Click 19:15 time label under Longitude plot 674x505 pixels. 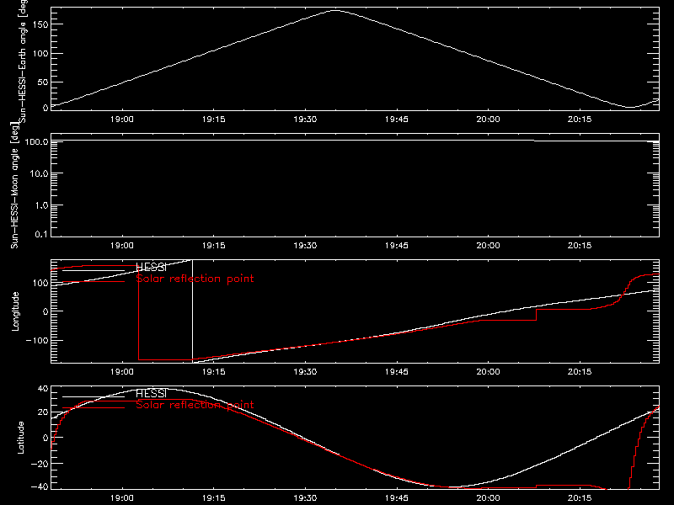[214, 372]
